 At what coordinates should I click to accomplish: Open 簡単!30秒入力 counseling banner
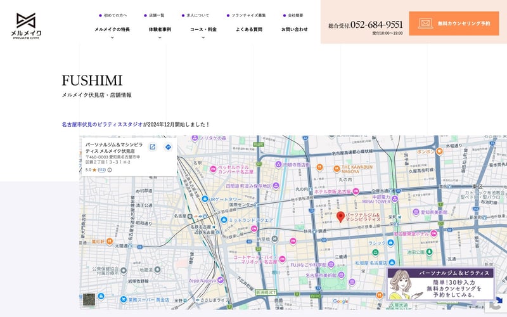tap(440, 284)
